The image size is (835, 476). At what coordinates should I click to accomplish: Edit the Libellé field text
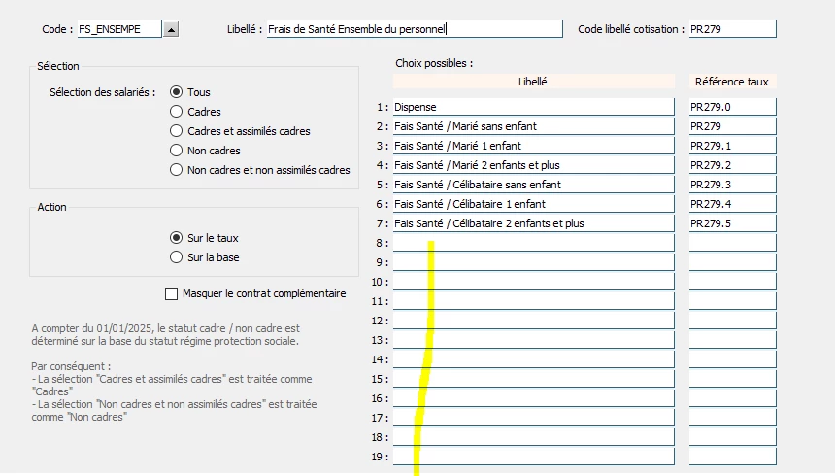413,30
